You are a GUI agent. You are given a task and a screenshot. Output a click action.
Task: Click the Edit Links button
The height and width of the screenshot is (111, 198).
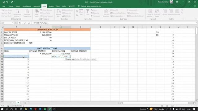tap(66, 16)
